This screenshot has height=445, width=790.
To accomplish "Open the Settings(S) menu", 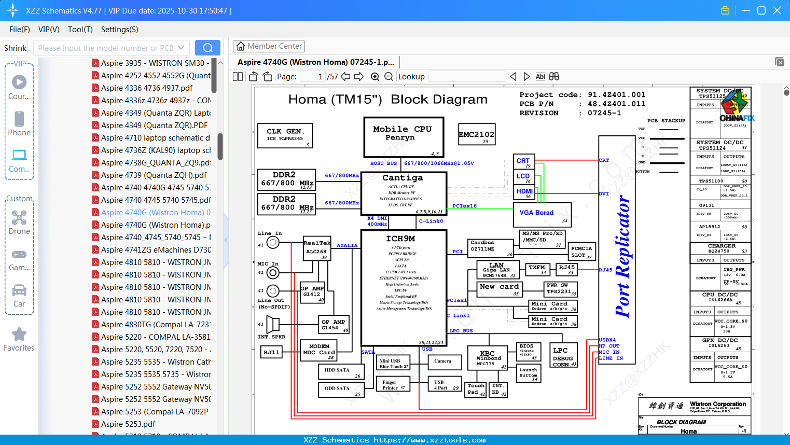I will click(x=120, y=30).
